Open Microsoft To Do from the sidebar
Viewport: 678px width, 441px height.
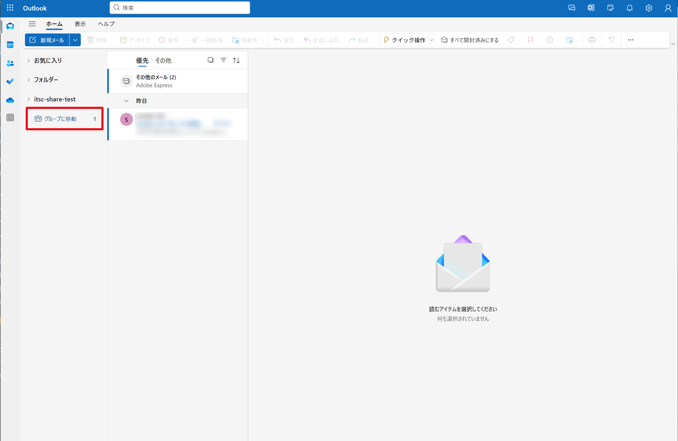coord(10,82)
